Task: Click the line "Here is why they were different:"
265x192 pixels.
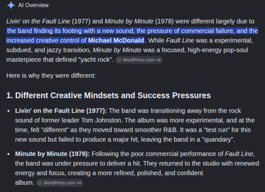Action: coord(51,76)
